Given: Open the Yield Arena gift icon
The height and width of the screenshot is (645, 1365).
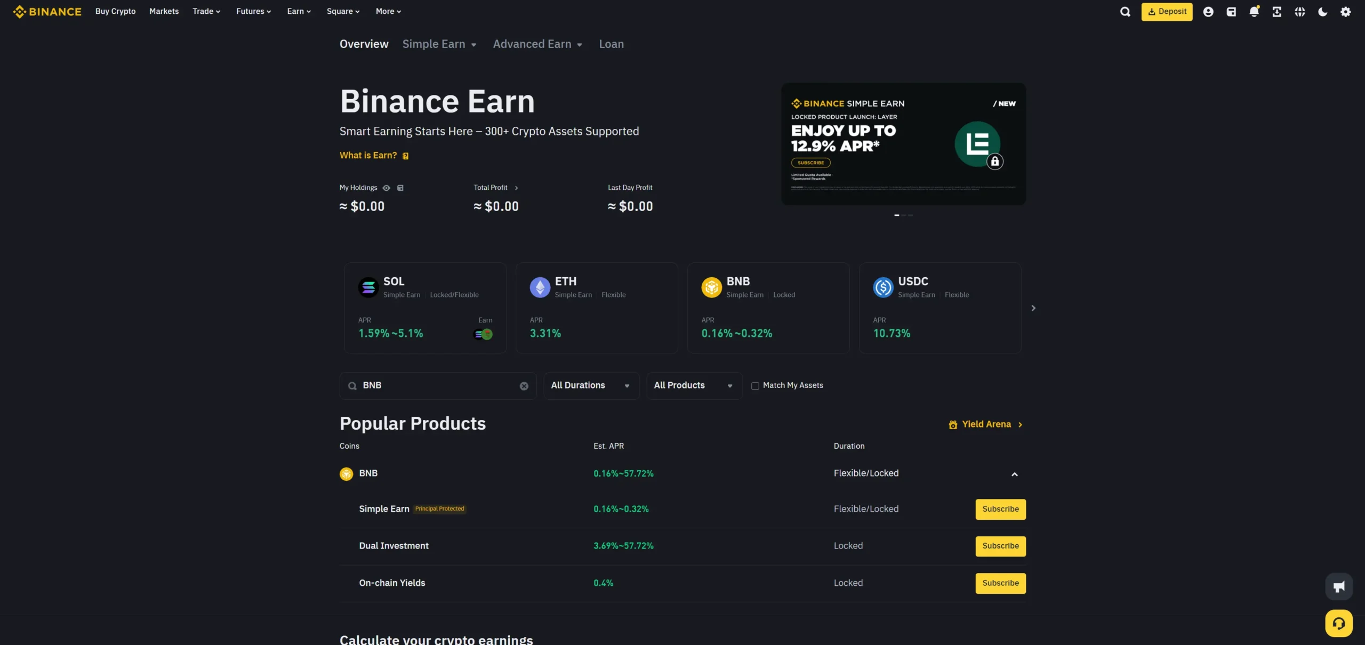Looking at the screenshot, I should [953, 424].
